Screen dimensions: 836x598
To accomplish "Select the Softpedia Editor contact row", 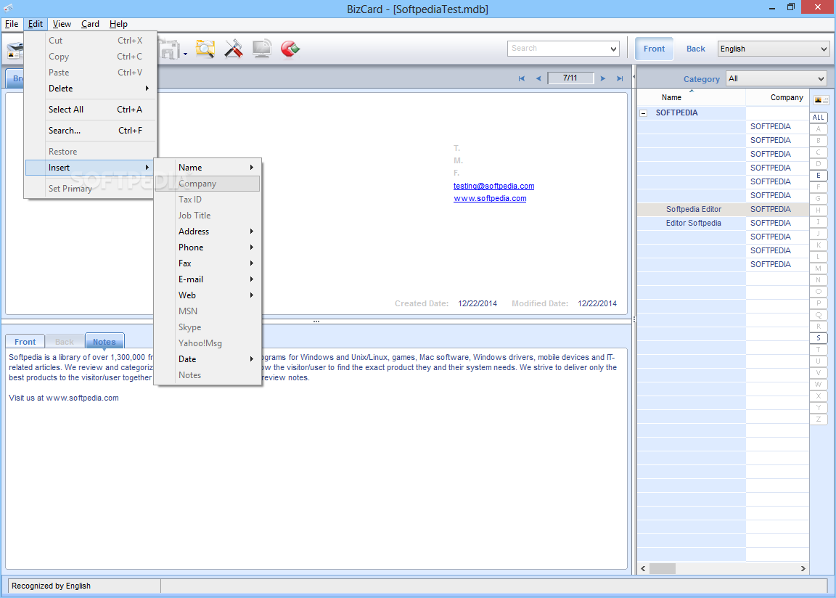I will (724, 210).
